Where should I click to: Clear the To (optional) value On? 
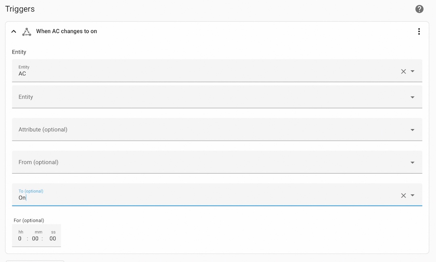403,195
